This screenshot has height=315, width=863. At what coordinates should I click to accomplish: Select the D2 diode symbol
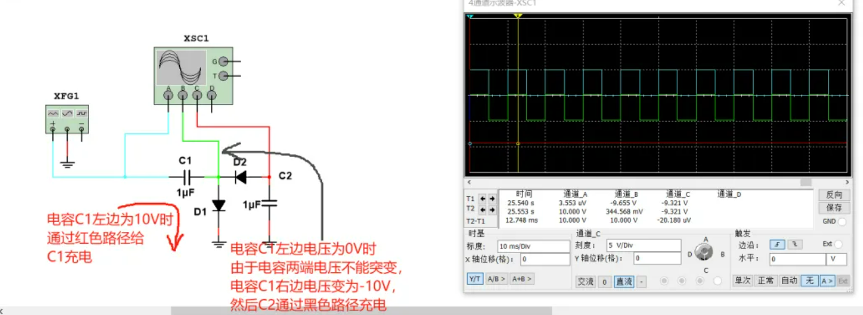coord(241,177)
